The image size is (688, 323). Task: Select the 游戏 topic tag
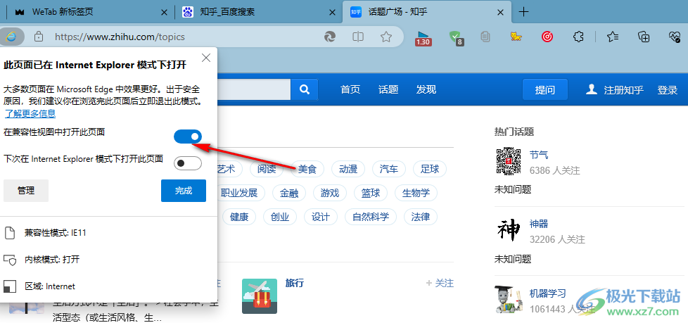329,193
